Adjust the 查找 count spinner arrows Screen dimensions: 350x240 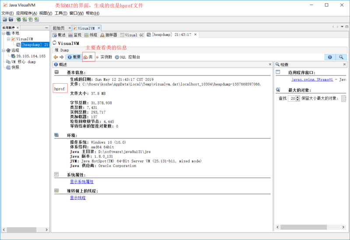coord(297,99)
